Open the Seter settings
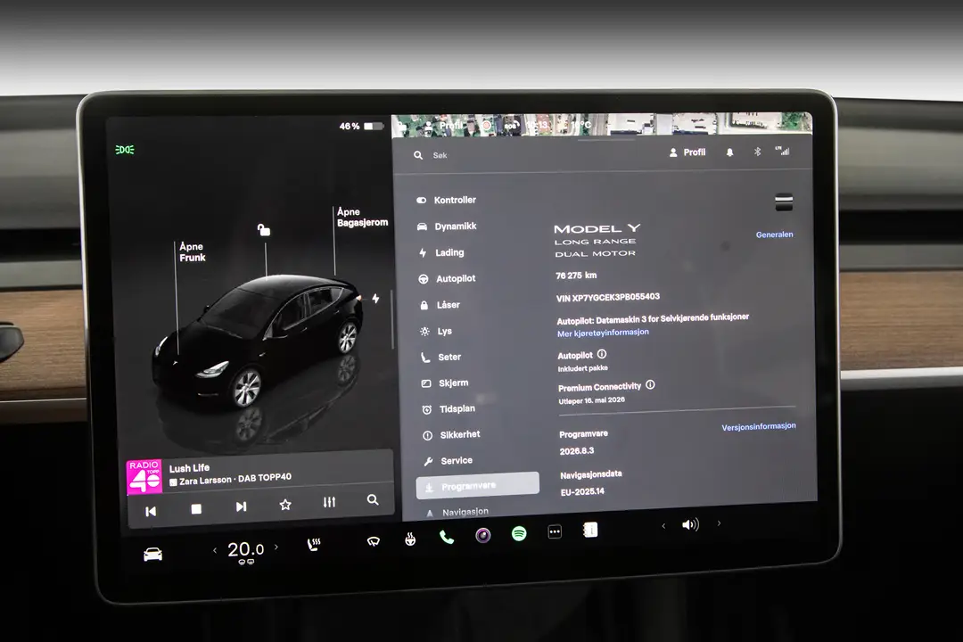The height and width of the screenshot is (642, 963). [441, 357]
